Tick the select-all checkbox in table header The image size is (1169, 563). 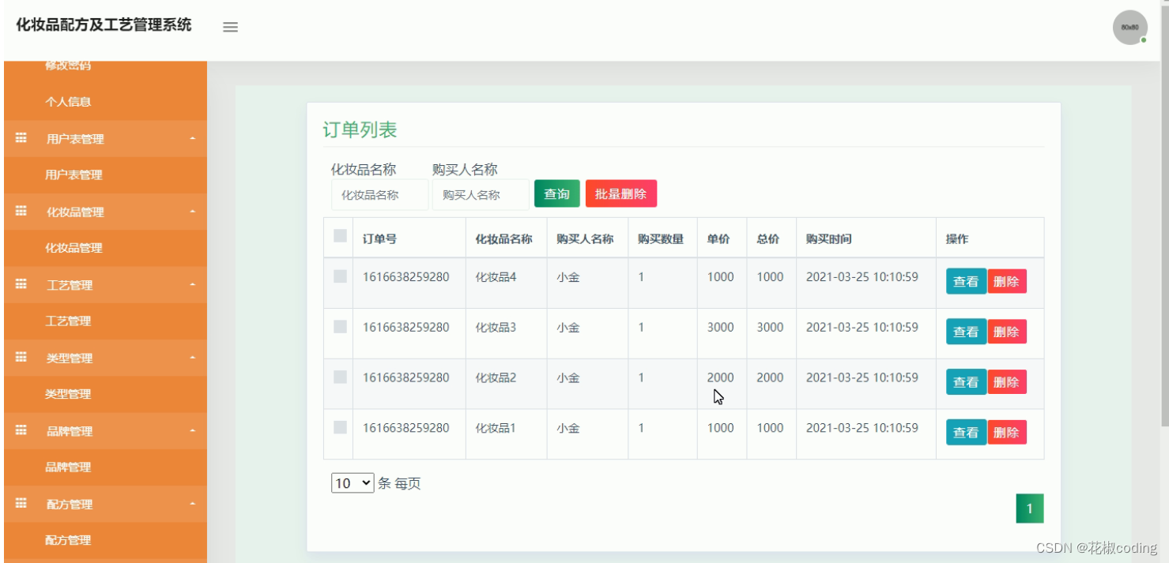coord(340,235)
